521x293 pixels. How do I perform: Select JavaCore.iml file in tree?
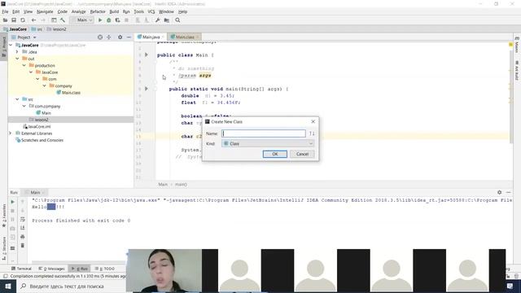37,127
